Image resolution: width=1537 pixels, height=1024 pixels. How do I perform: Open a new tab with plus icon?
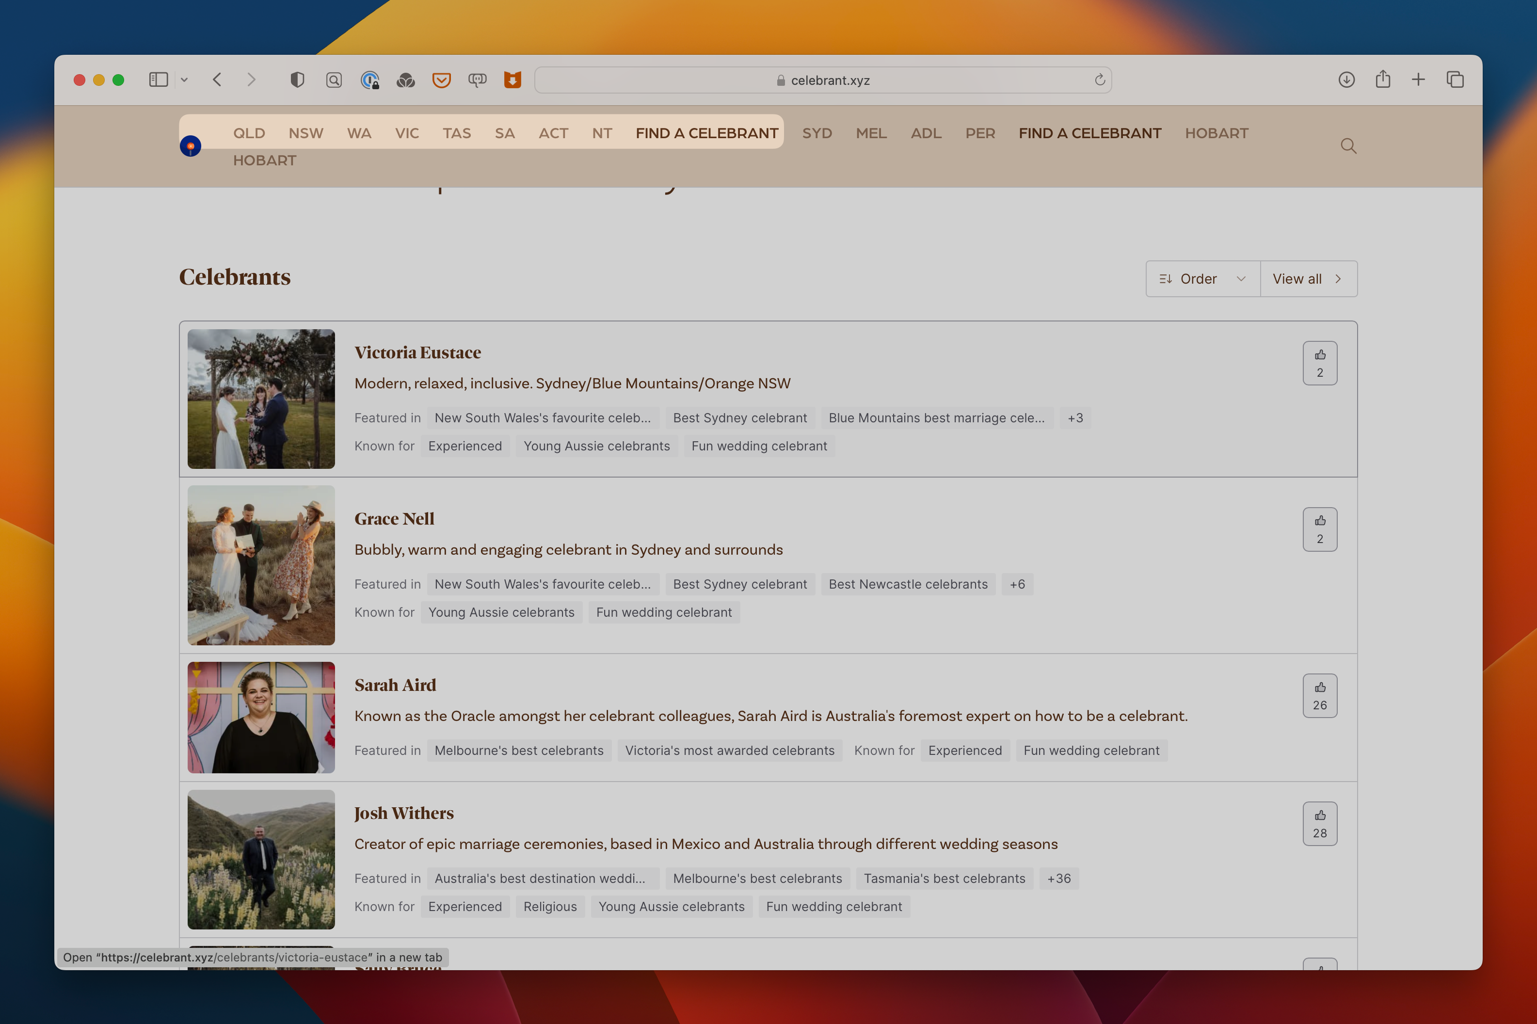(x=1418, y=80)
